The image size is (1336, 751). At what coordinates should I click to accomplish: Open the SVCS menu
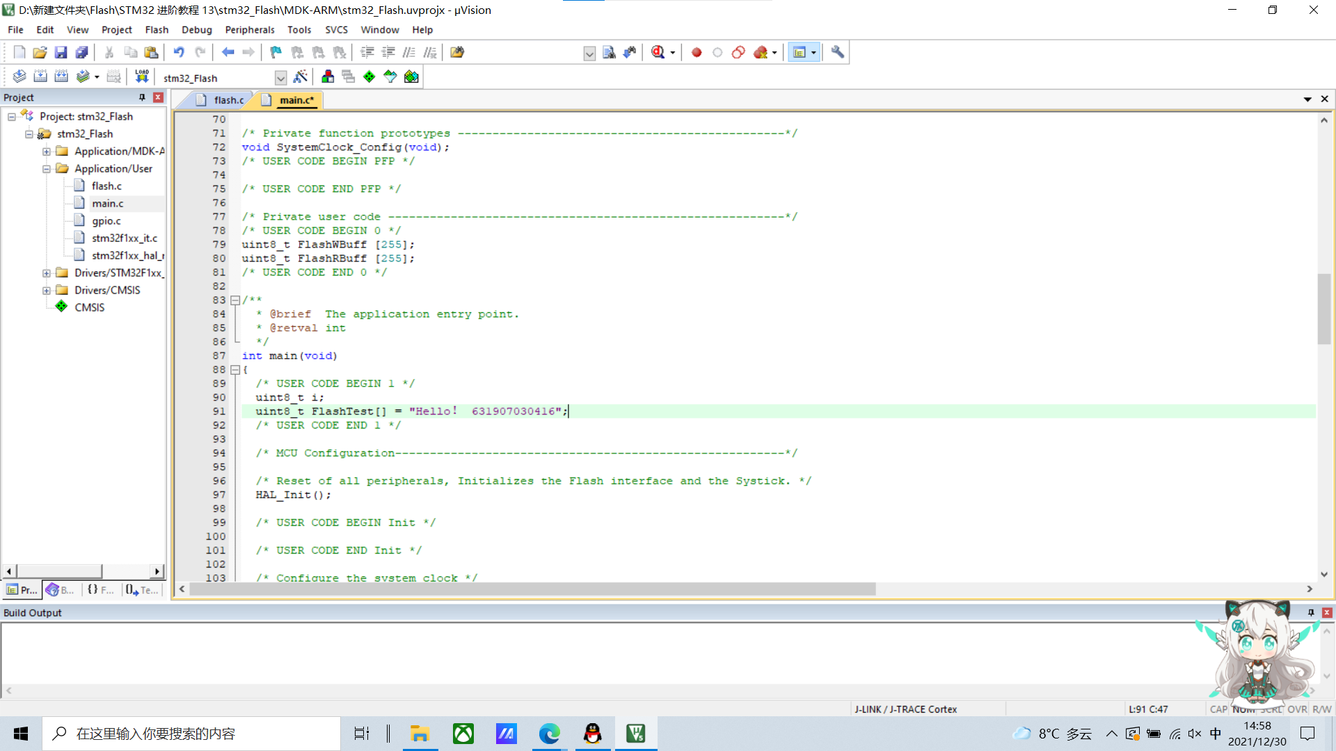(x=336, y=30)
